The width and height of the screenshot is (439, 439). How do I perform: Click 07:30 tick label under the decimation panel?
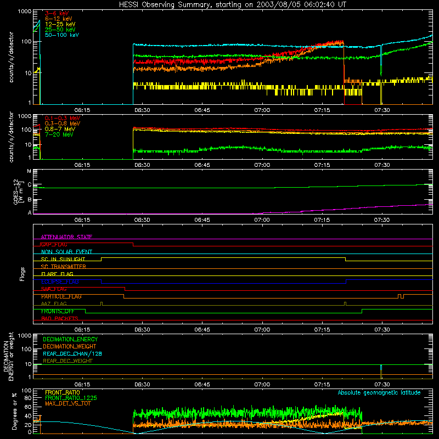click(382, 385)
